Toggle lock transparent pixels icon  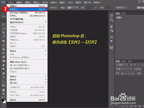tap(122, 73)
